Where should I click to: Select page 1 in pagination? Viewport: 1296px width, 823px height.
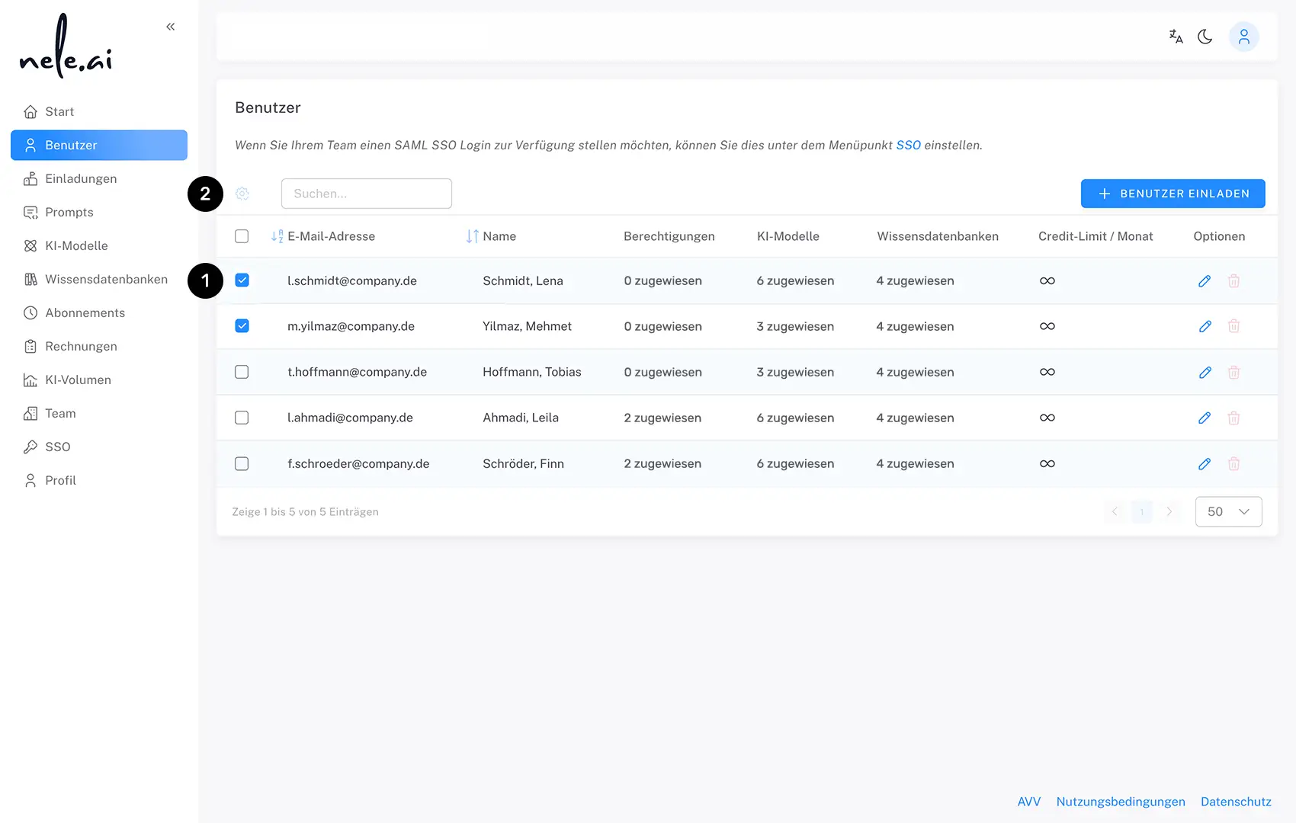coord(1141,511)
